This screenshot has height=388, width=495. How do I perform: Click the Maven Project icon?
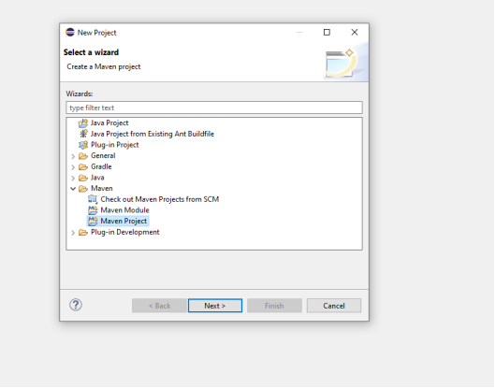pyautogui.click(x=93, y=222)
